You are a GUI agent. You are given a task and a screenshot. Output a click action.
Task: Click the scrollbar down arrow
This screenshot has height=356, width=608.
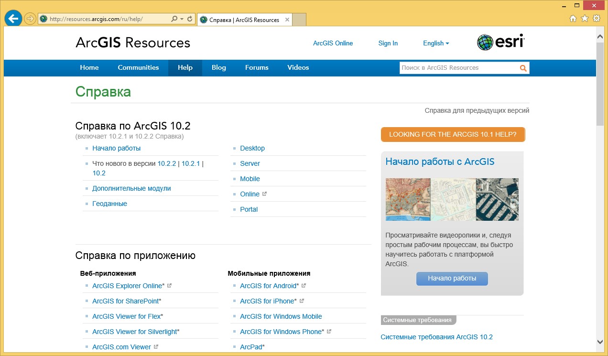click(x=600, y=342)
